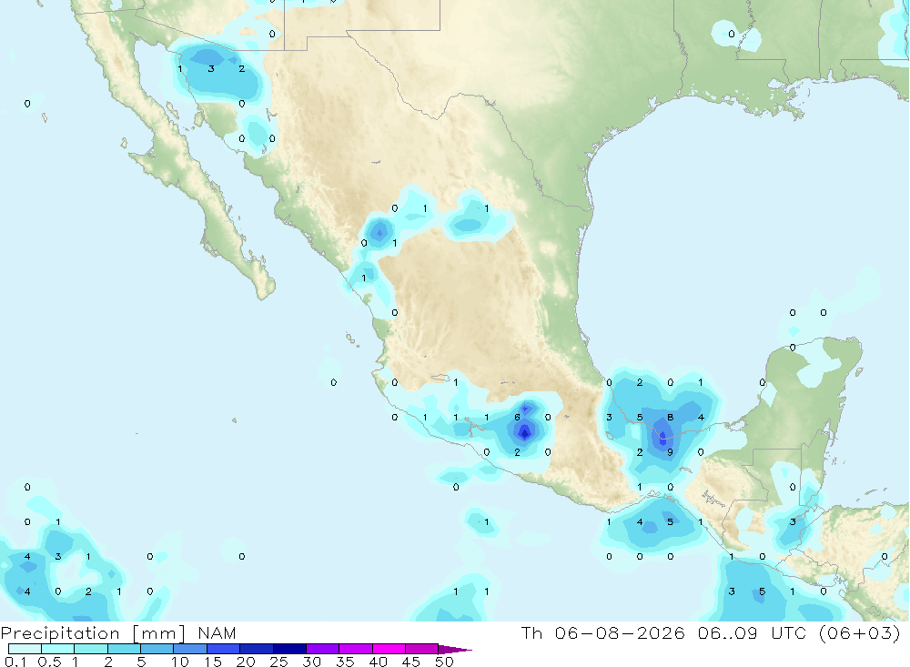Image resolution: width=910 pixels, height=667 pixels.
Task: Click the 0.5–1 mm legend color swatch
Action: coord(58,649)
